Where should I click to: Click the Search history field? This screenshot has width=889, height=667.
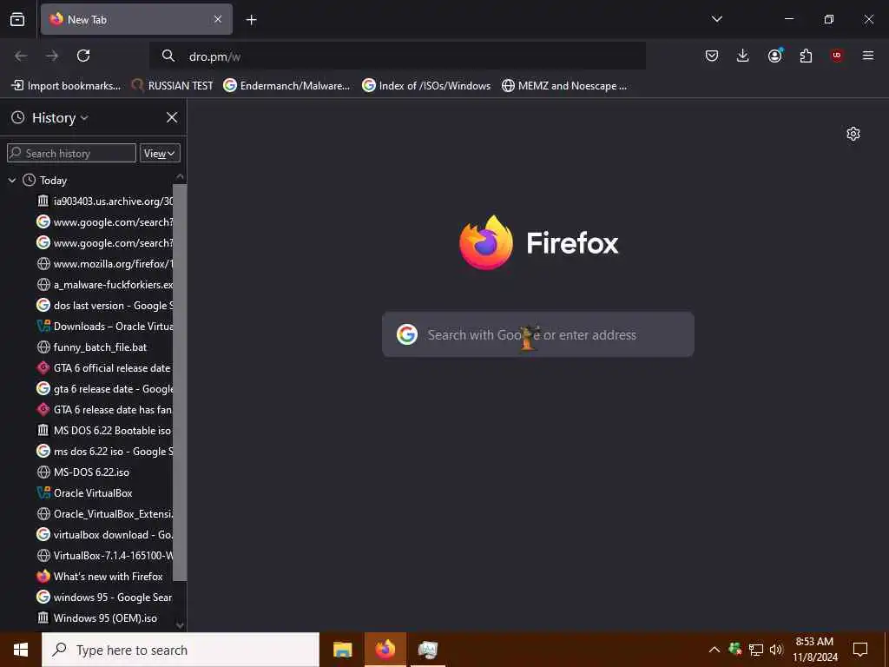point(71,153)
